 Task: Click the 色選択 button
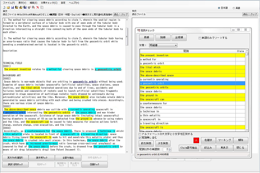click(208, 140)
